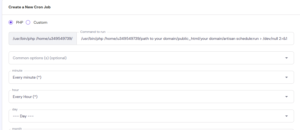This screenshot has height=130, width=300.
Task: Click the Custom option label
Action: coord(40,23)
